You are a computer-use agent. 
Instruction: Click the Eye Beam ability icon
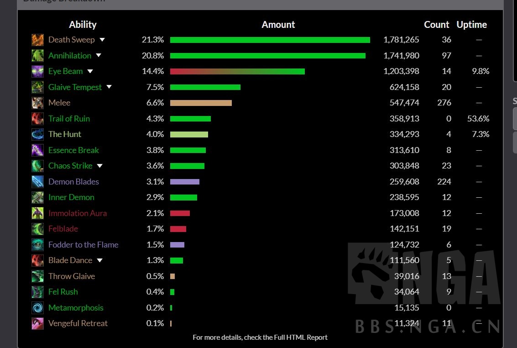click(37, 71)
